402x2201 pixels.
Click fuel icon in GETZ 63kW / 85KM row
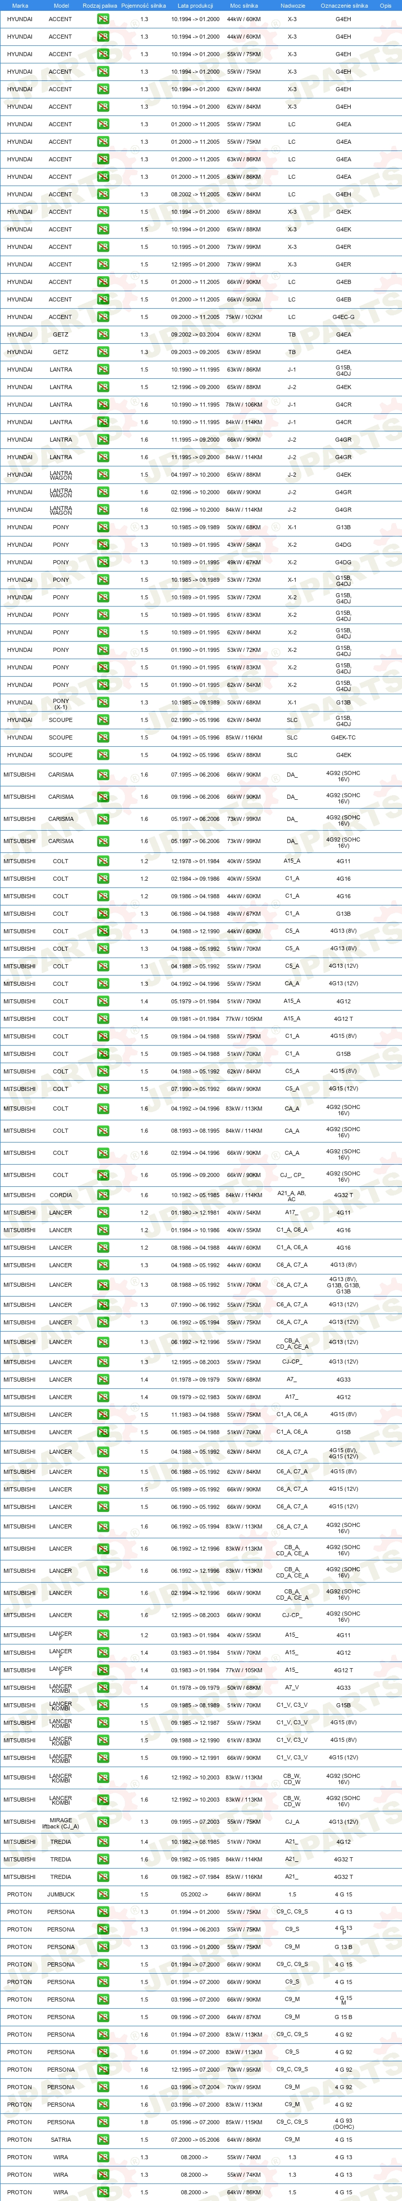[x=103, y=352]
